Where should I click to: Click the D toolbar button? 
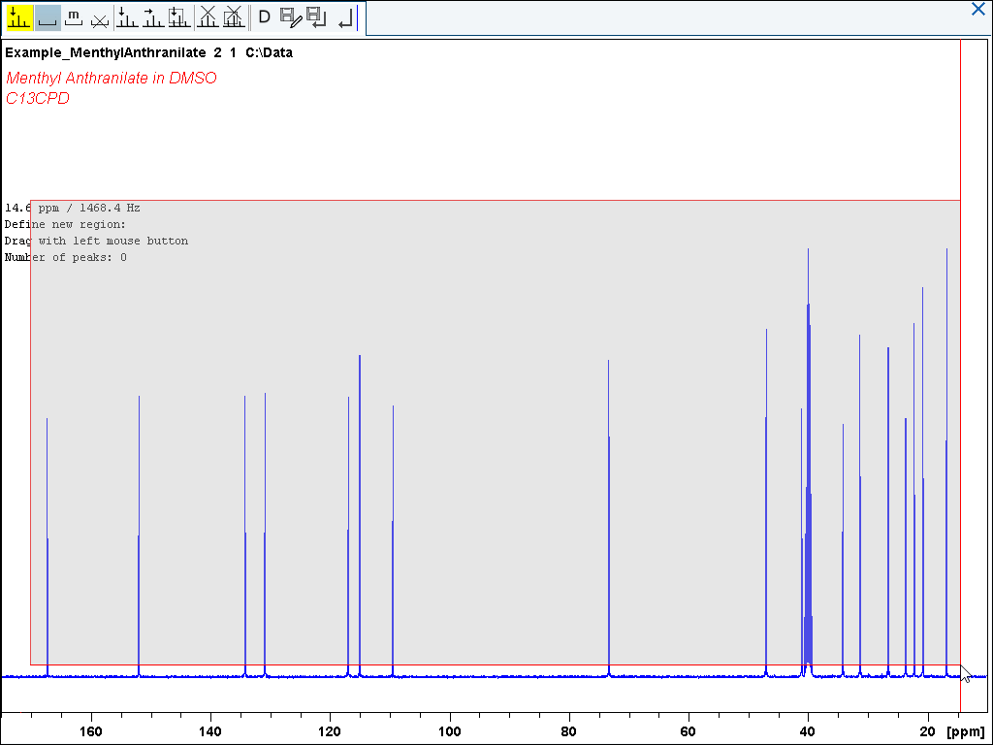click(265, 17)
